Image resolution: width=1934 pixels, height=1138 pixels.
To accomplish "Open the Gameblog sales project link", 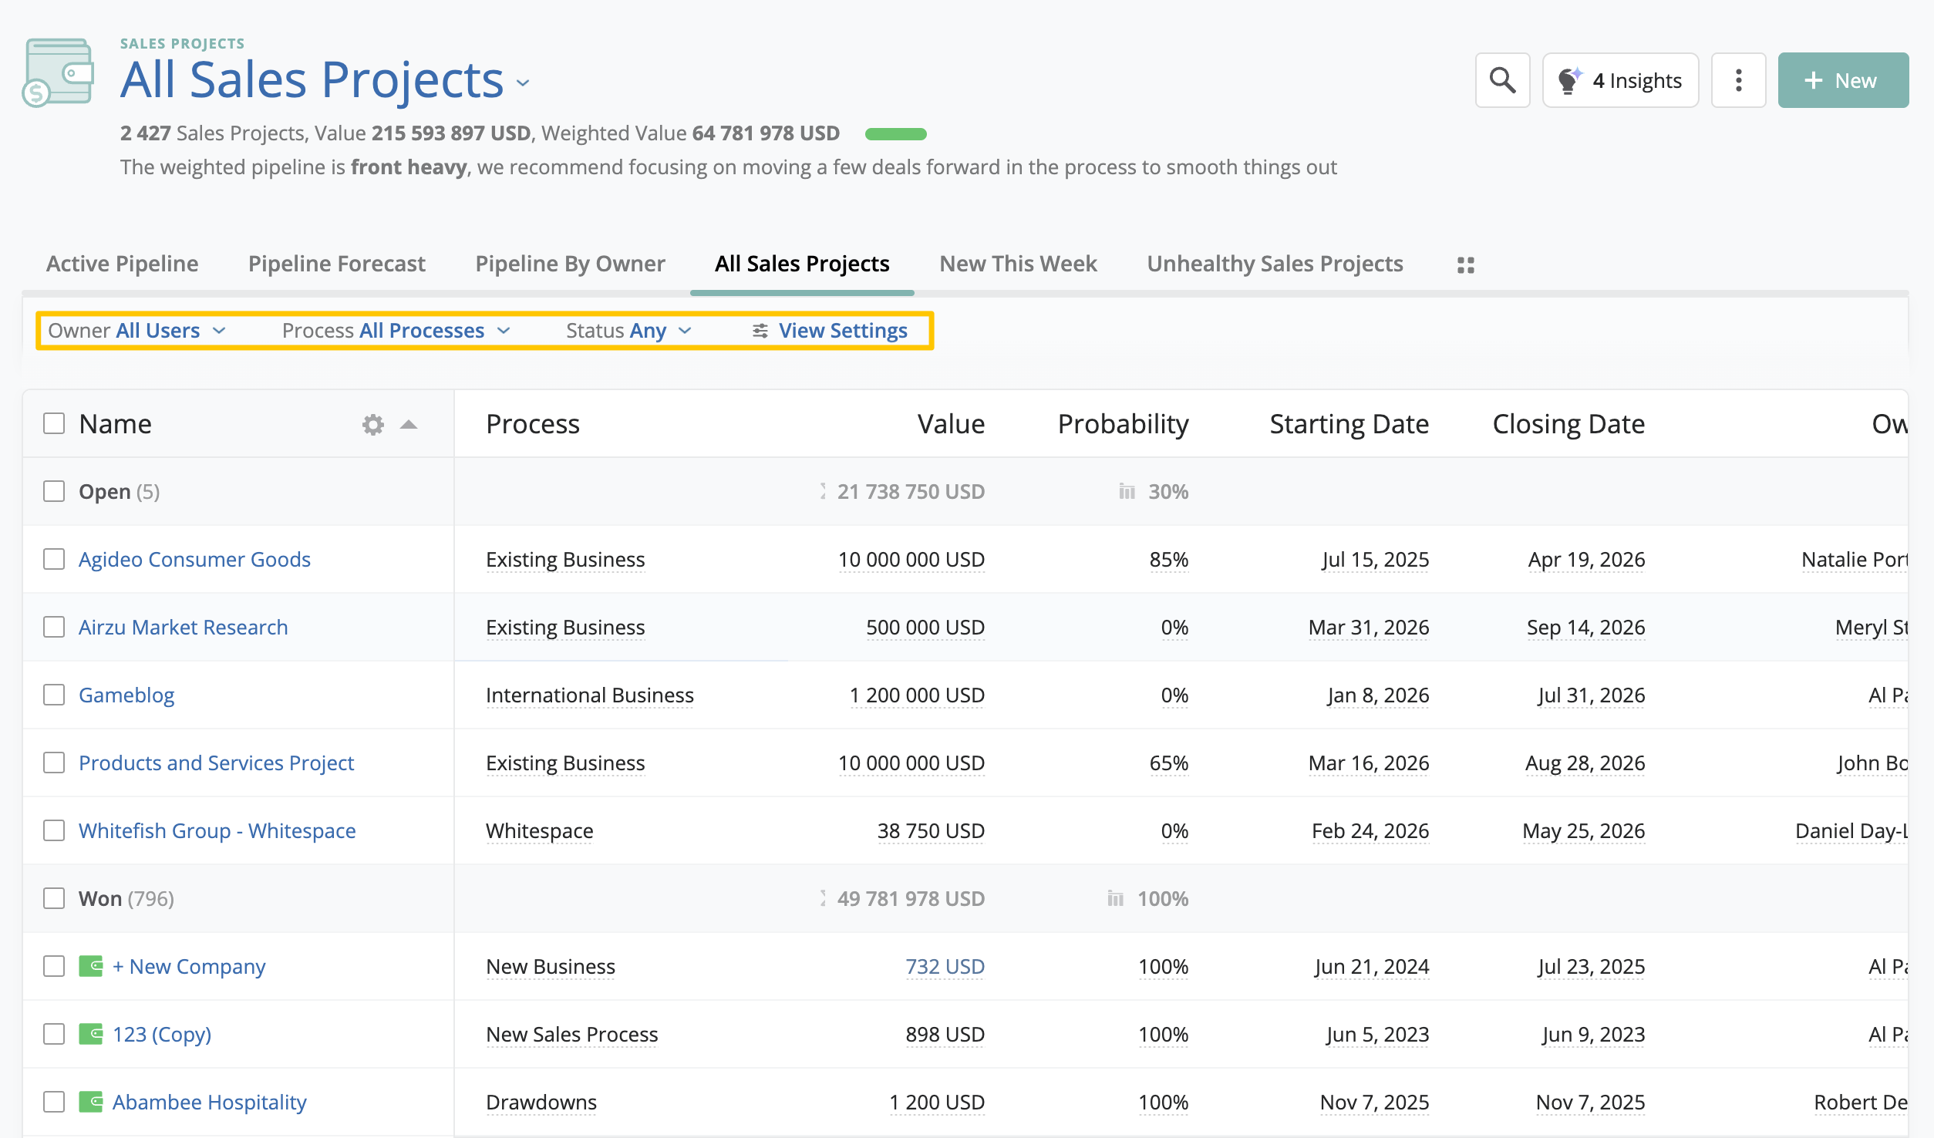I will tap(126, 695).
